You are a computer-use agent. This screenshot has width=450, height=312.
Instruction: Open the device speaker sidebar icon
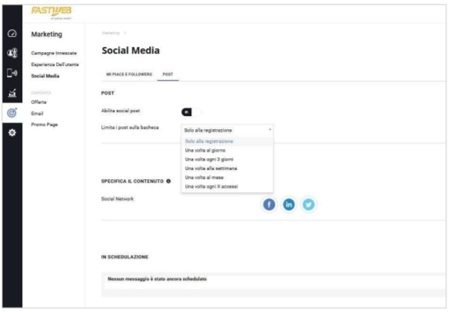pos(12,73)
